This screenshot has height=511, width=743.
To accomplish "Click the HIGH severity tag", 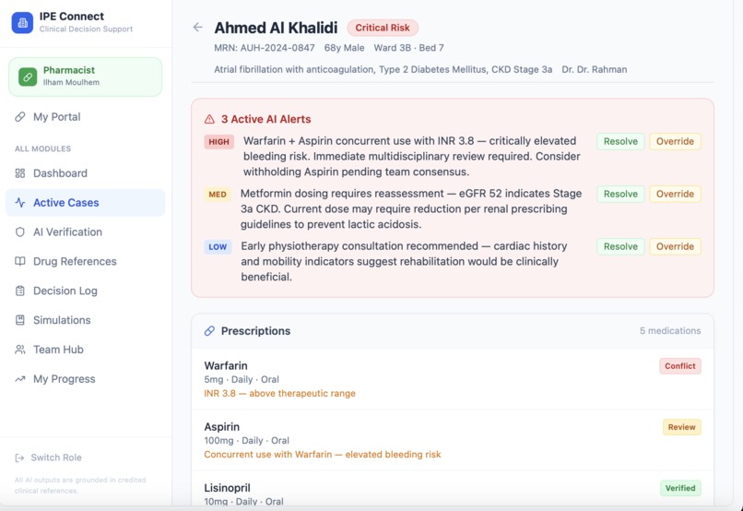I will coord(218,142).
